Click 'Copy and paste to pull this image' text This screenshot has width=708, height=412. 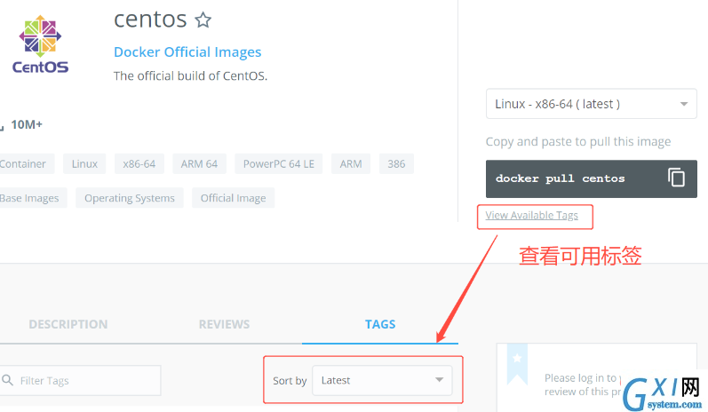pos(578,142)
